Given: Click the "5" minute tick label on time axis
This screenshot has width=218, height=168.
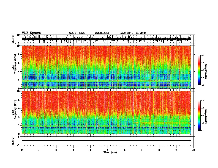Looking at the screenshot, I should (x=108, y=150).
